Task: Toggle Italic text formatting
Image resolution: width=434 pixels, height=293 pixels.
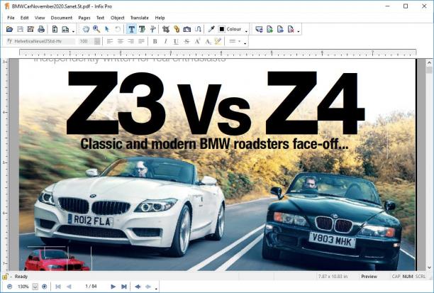Action: 165,41
